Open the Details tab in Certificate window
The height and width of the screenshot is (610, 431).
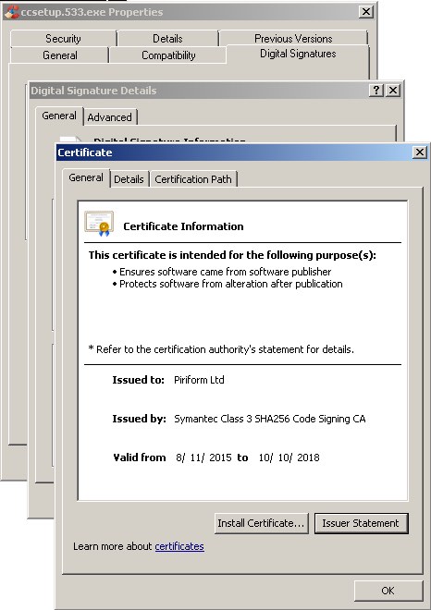click(129, 179)
